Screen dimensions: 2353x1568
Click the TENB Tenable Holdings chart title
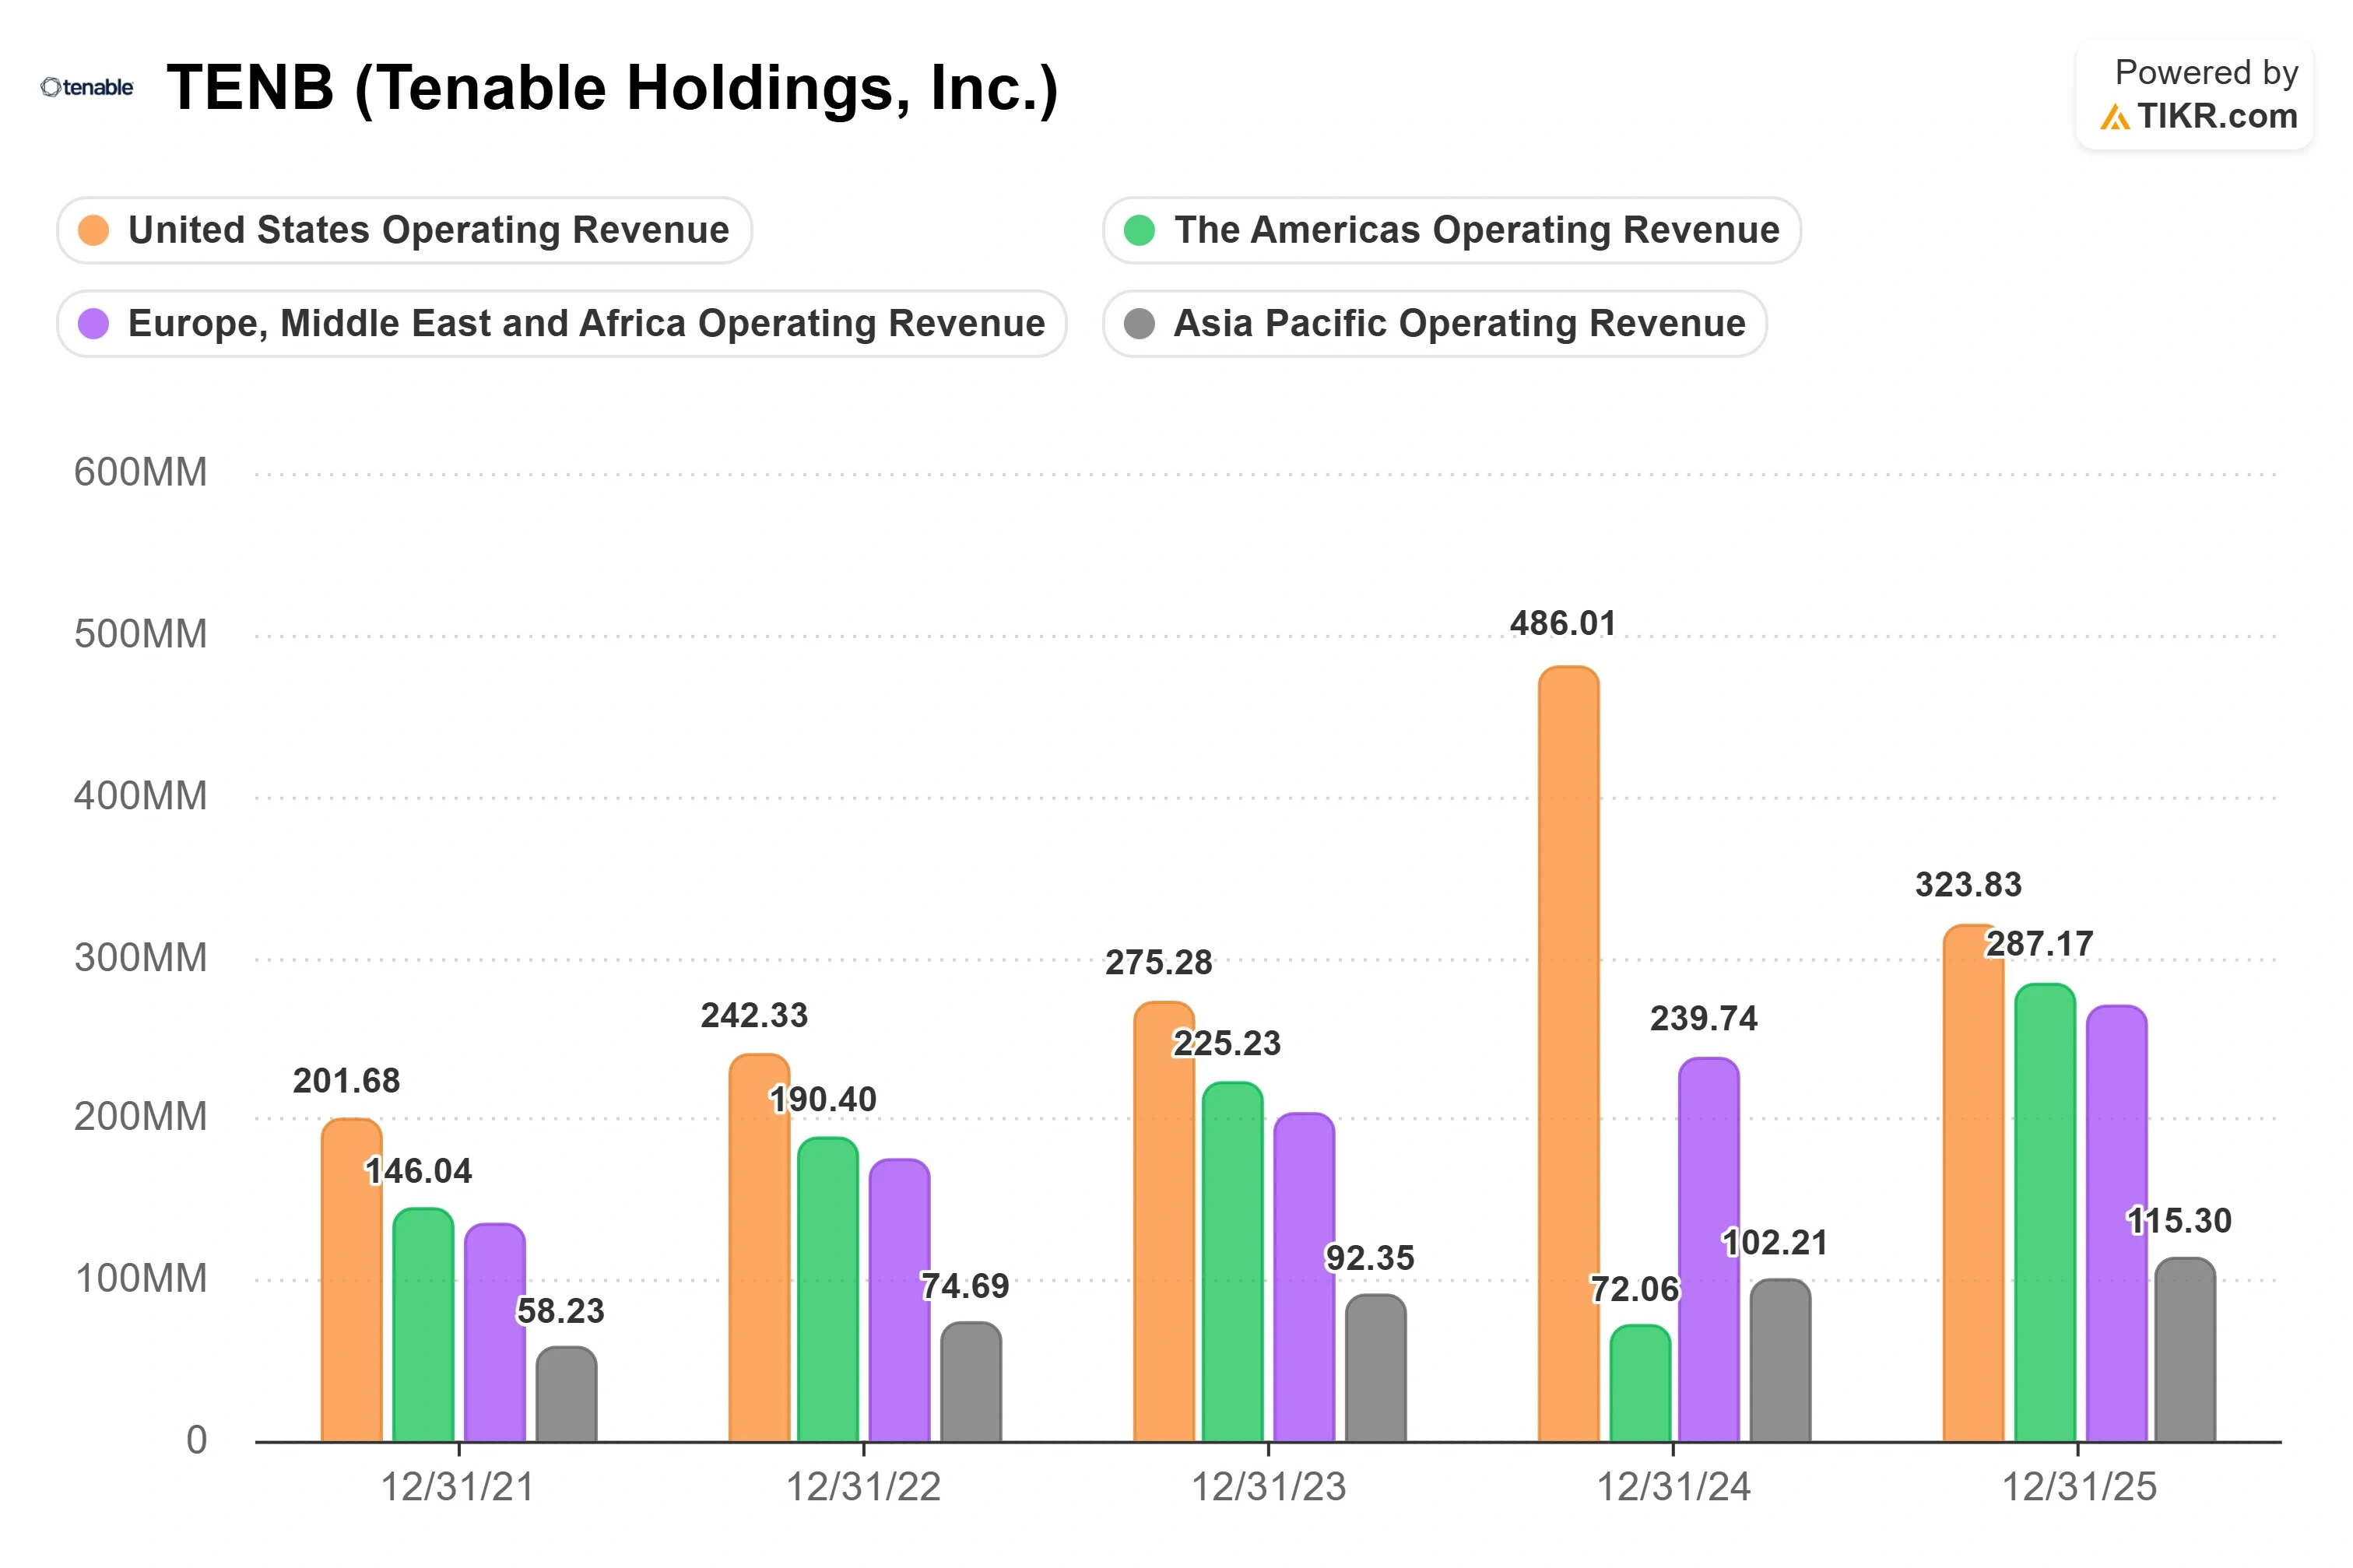coord(612,88)
